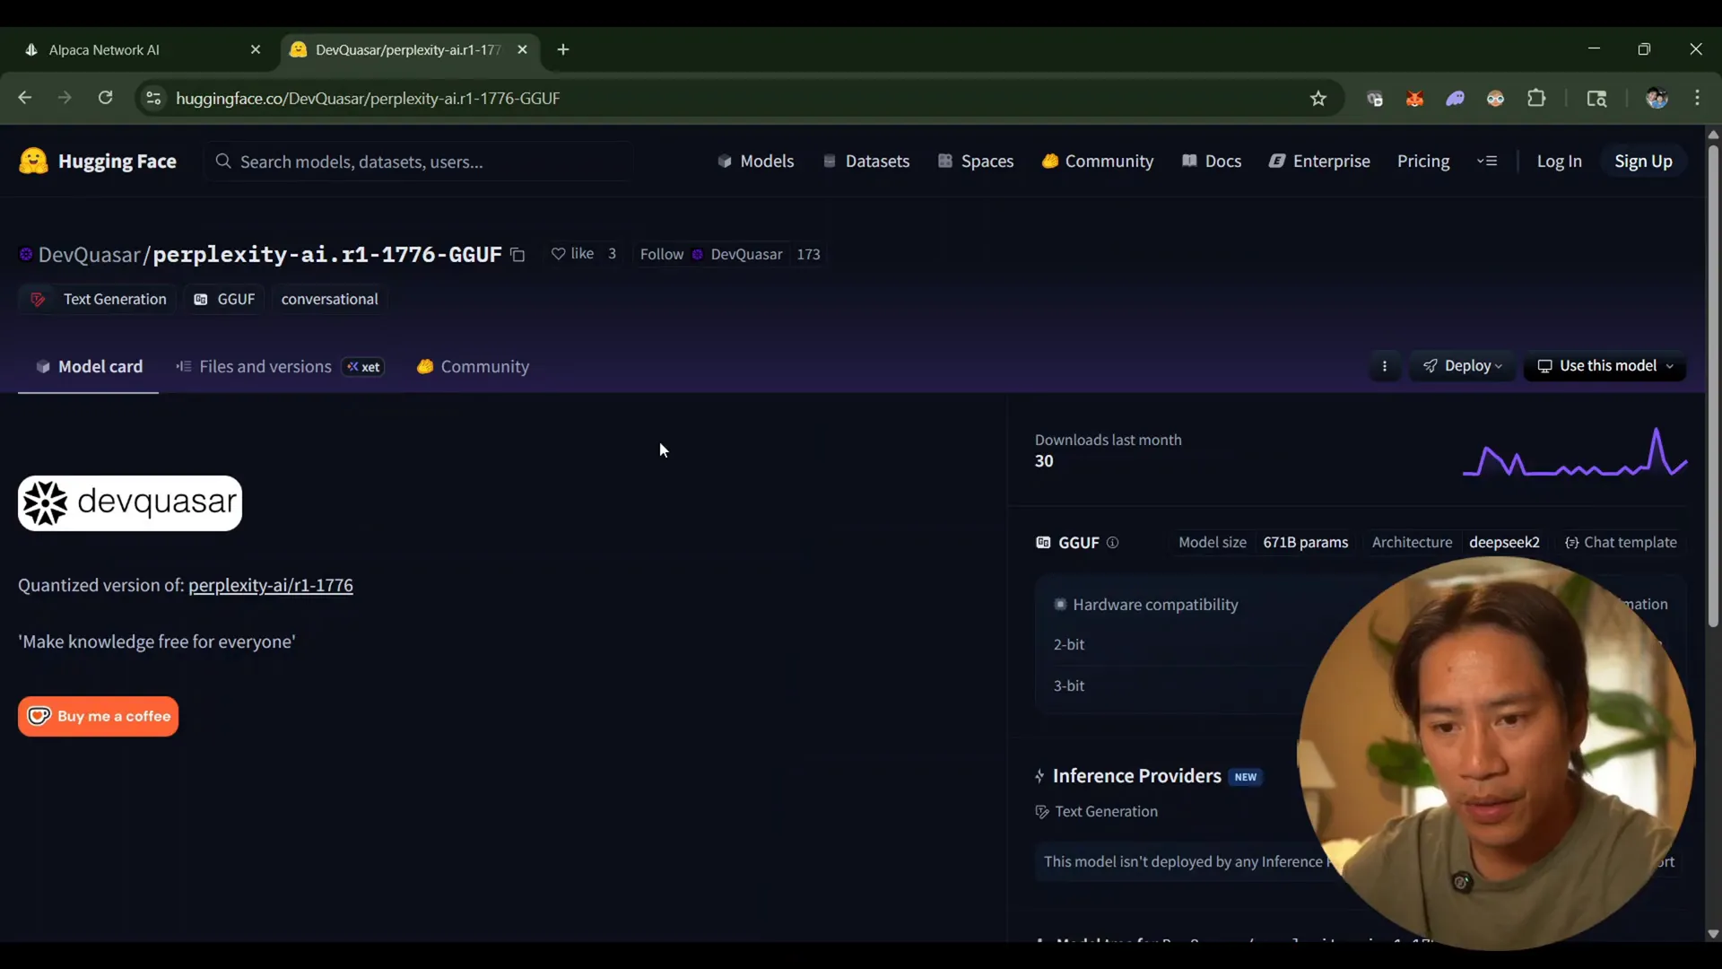Follow DevQuasar
Viewport: 1722px width, 969px height.
click(x=662, y=254)
